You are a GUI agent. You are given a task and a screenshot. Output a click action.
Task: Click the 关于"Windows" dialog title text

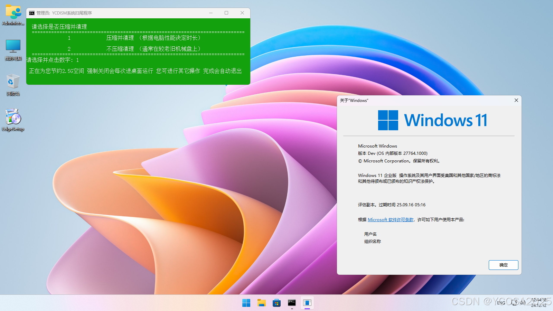tap(354, 101)
